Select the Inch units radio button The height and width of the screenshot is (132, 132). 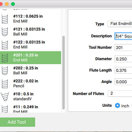[118, 105]
